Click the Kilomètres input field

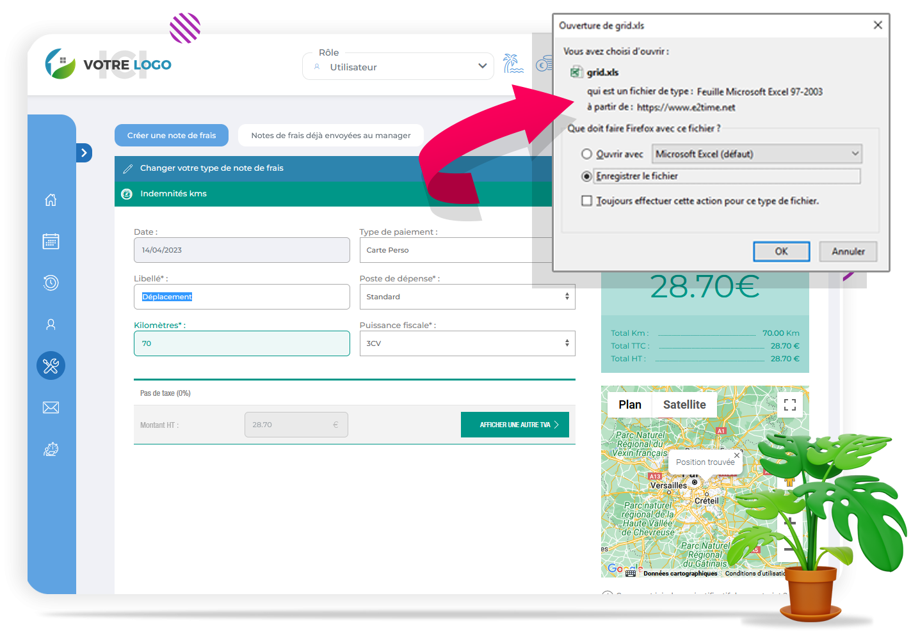[x=241, y=343]
